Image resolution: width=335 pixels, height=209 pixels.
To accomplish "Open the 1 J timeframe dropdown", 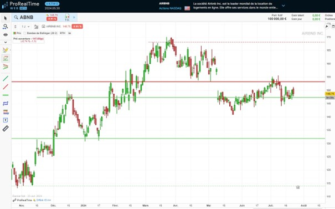I will (x=25, y=27).
